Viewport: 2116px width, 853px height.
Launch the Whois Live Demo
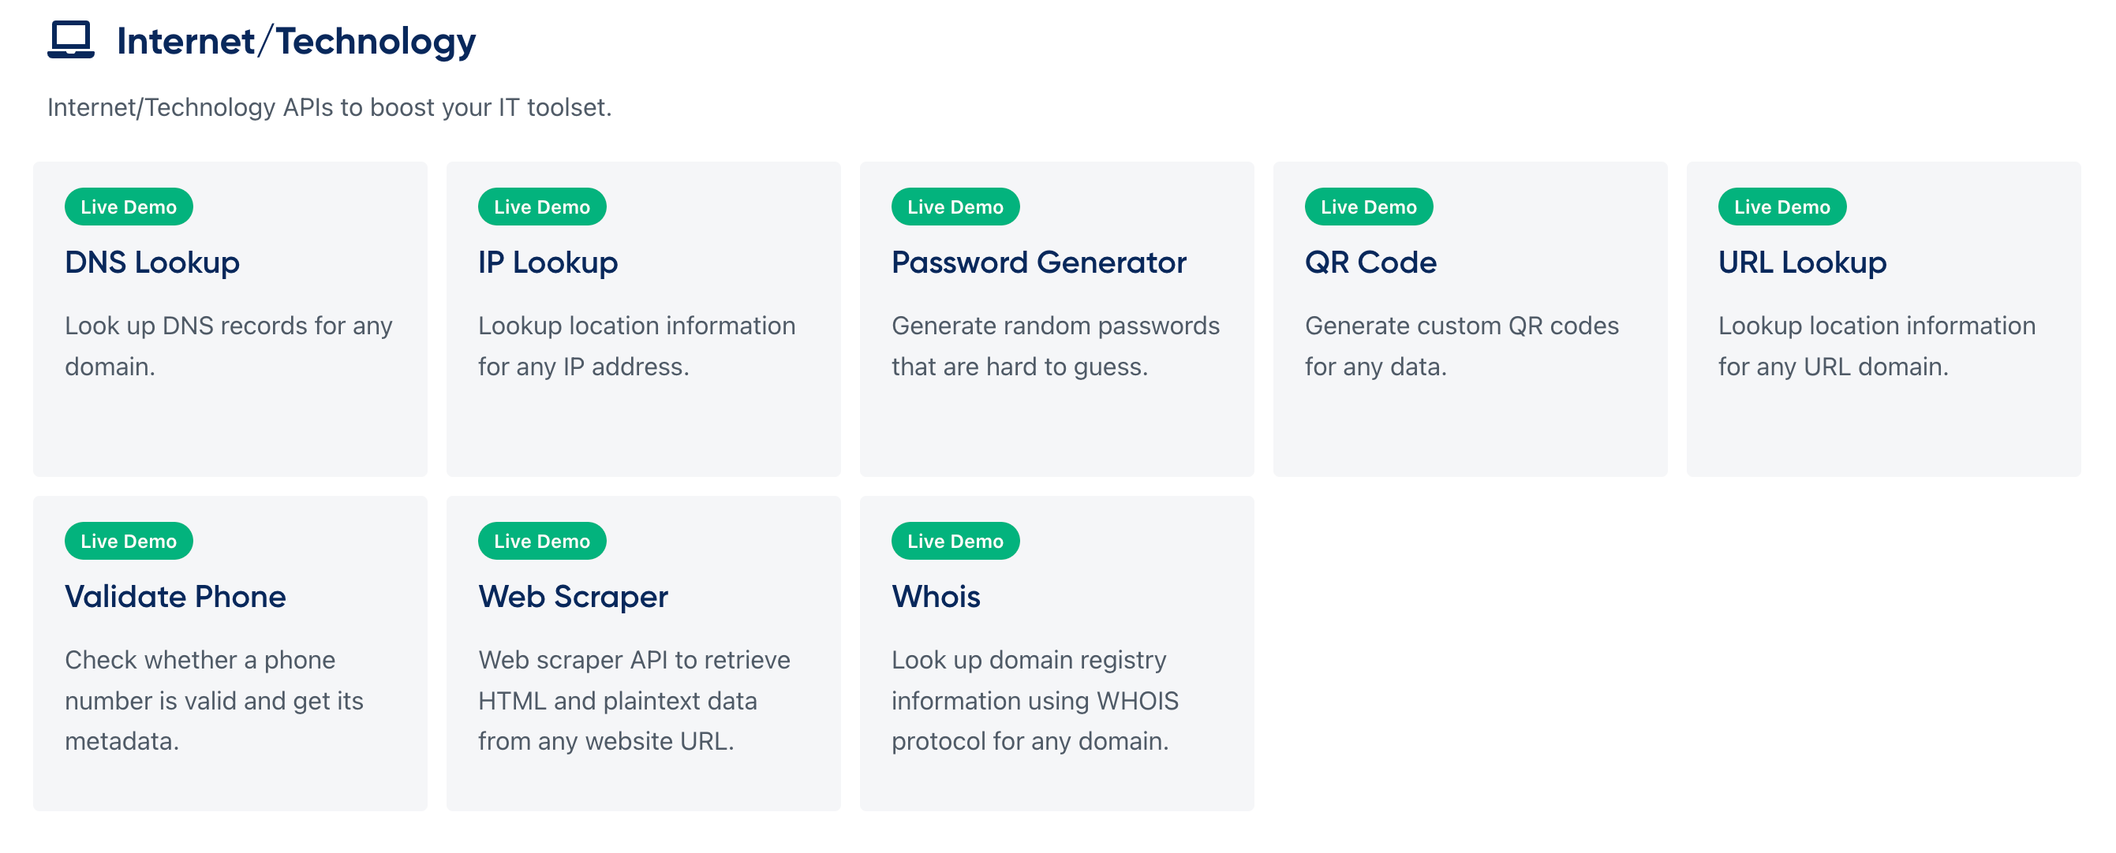pyautogui.click(x=955, y=540)
